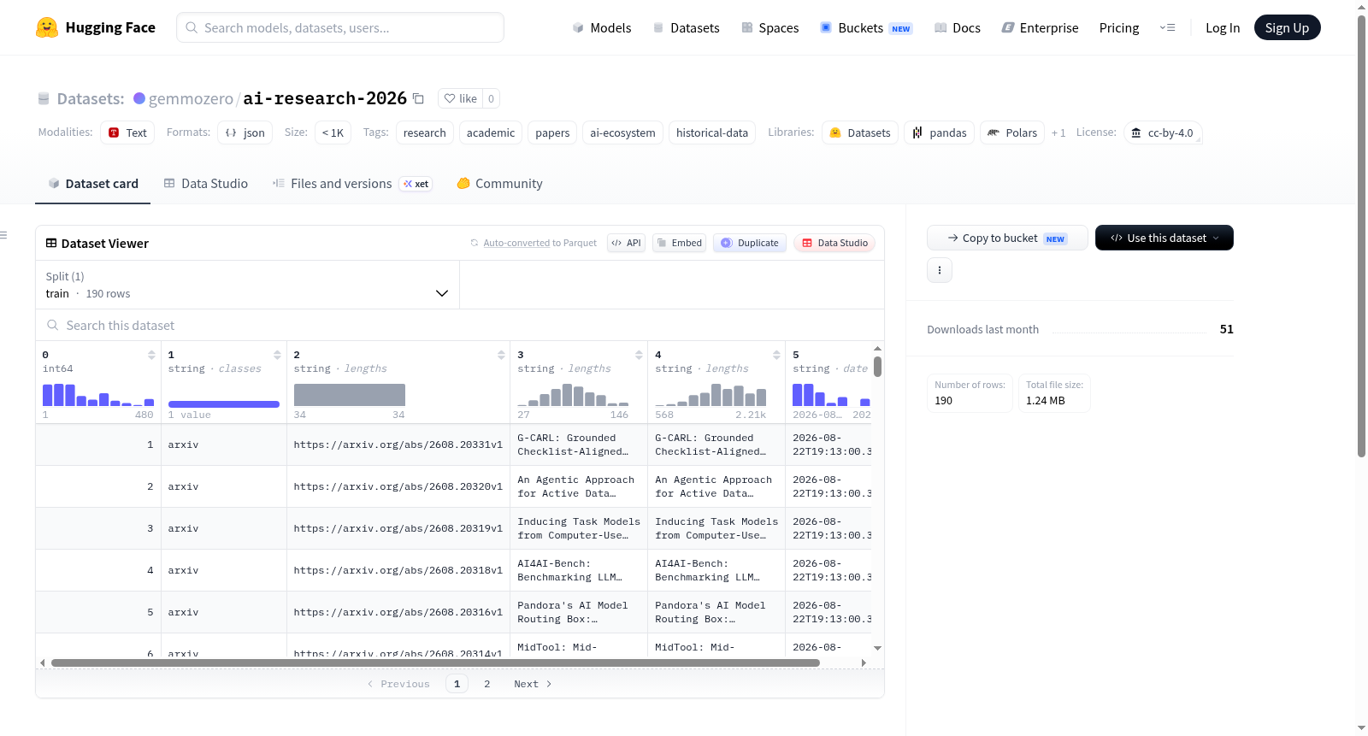Screen dimensions: 1368x736
Task: Click the main search models input
Action: click(x=340, y=27)
